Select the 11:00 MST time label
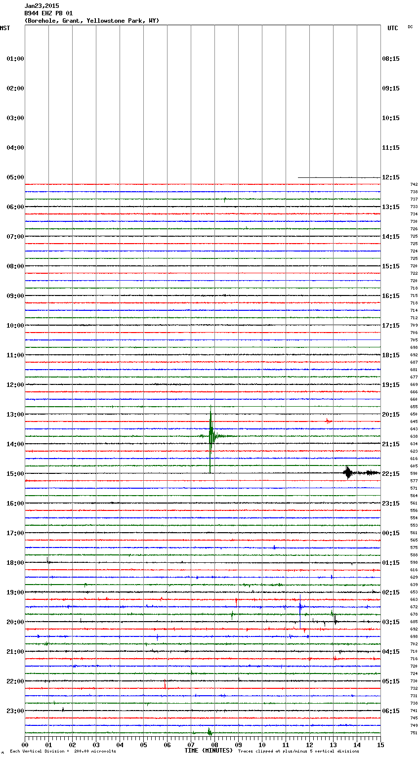Screen dimensions: 420x758 click(x=15, y=355)
